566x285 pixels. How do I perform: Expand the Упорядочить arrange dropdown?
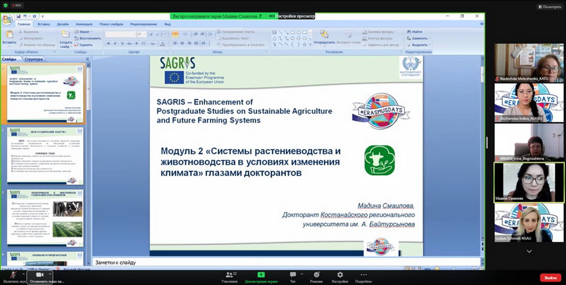click(x=325, y=38)
